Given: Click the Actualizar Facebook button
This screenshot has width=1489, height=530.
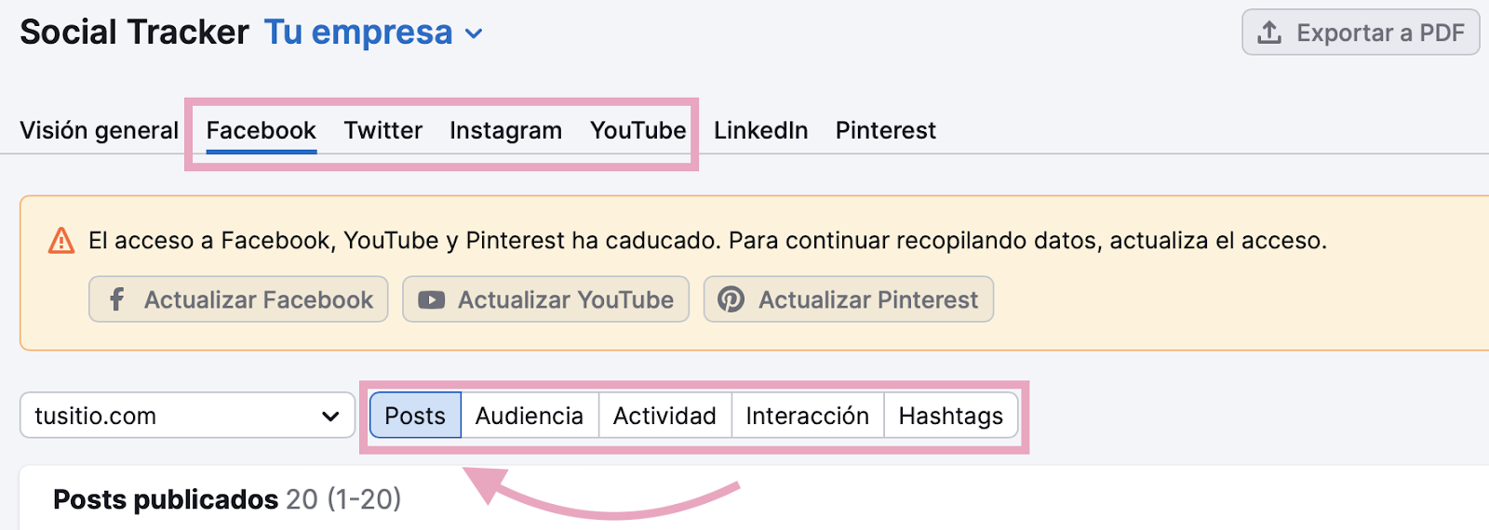Looking at the screenshot, I should point(238,299).
